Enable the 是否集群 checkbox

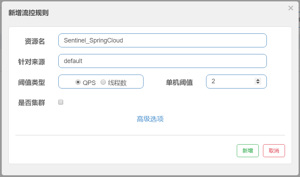(61, 102)
